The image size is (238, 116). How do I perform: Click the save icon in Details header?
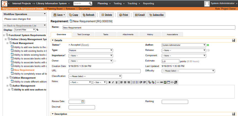point(233,40)
